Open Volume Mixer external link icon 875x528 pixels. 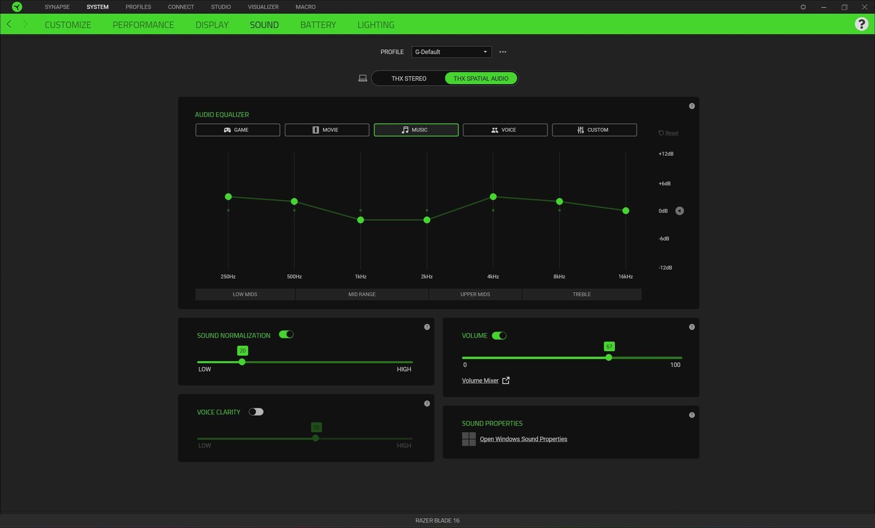[x=506, y=380]
